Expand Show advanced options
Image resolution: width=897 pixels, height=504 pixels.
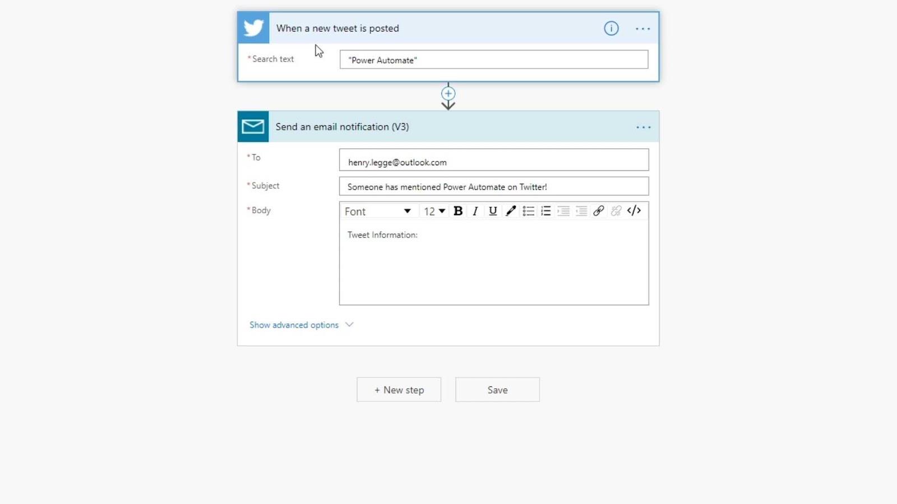pos(301,325)
